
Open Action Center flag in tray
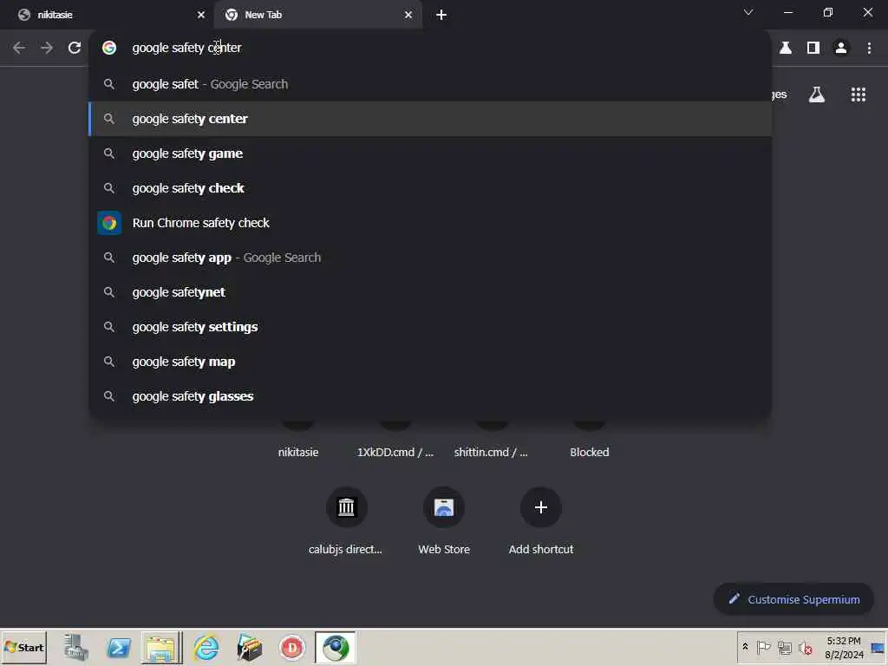[763, 647]
